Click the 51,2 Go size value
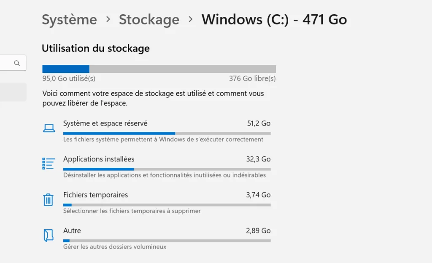The height and width of the screenshot is (263, 432). (259, 123)
